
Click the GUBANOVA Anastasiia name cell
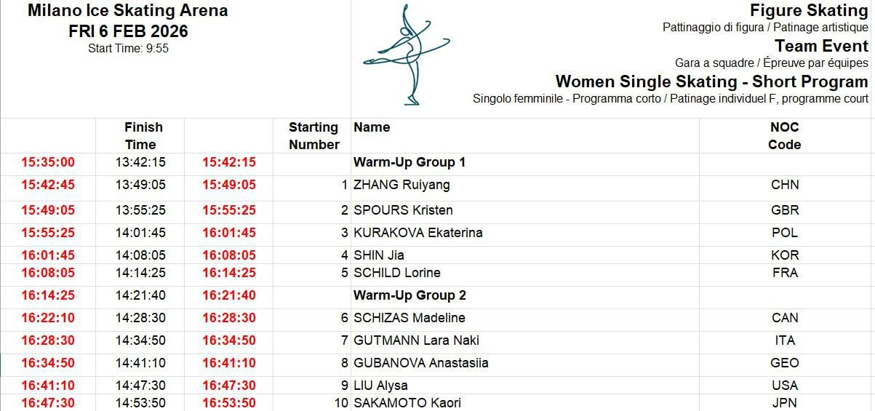point(421,363)
